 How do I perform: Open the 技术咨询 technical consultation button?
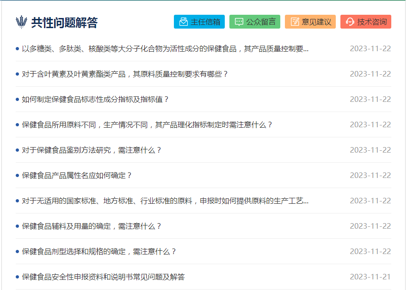(365, 21)
